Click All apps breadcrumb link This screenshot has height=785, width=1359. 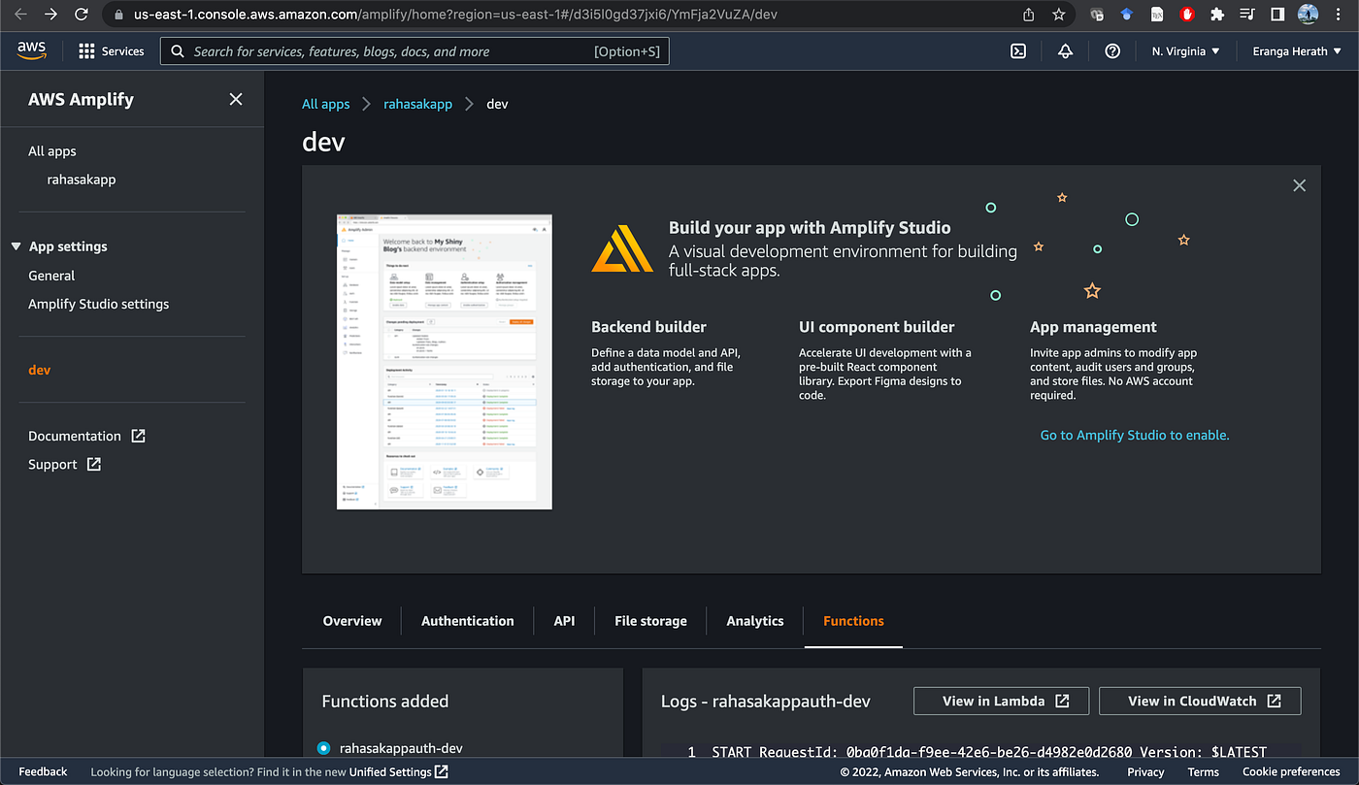(x=326, y=104)
